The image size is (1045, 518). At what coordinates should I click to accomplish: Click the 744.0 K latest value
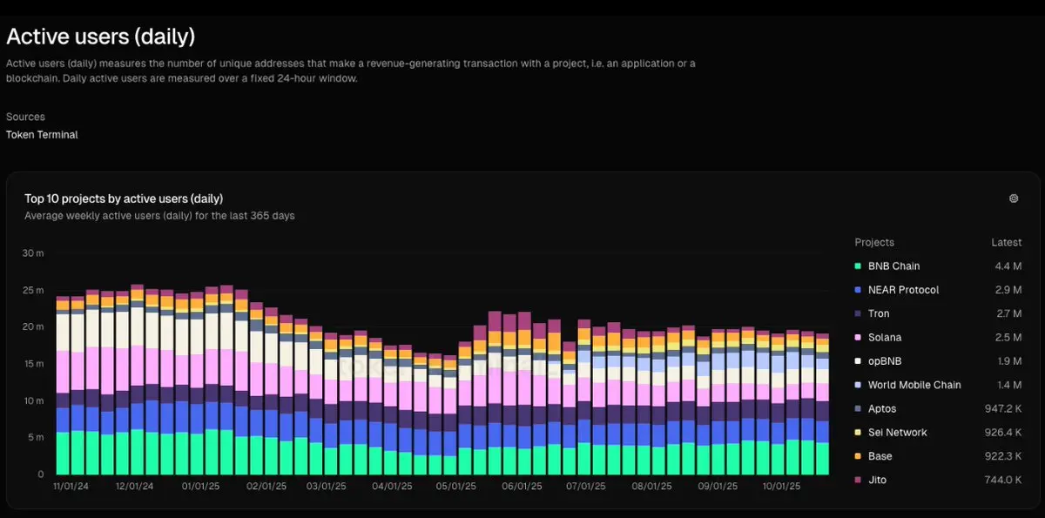[x=1004, y=480]
